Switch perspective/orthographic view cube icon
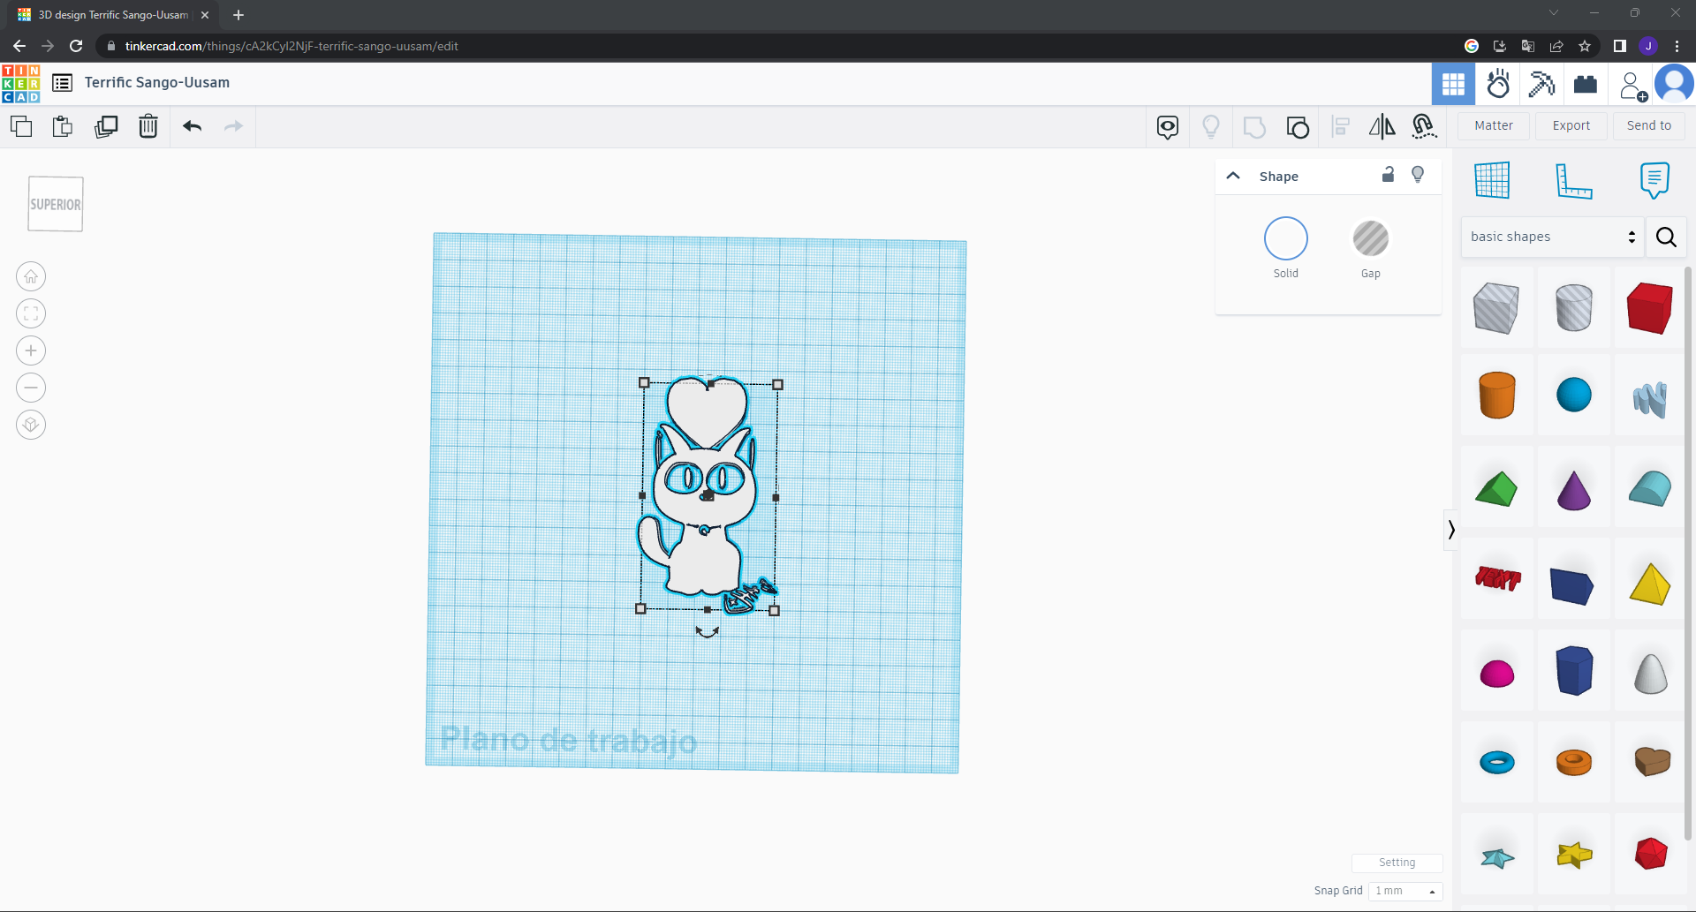 tap(31, 425)
